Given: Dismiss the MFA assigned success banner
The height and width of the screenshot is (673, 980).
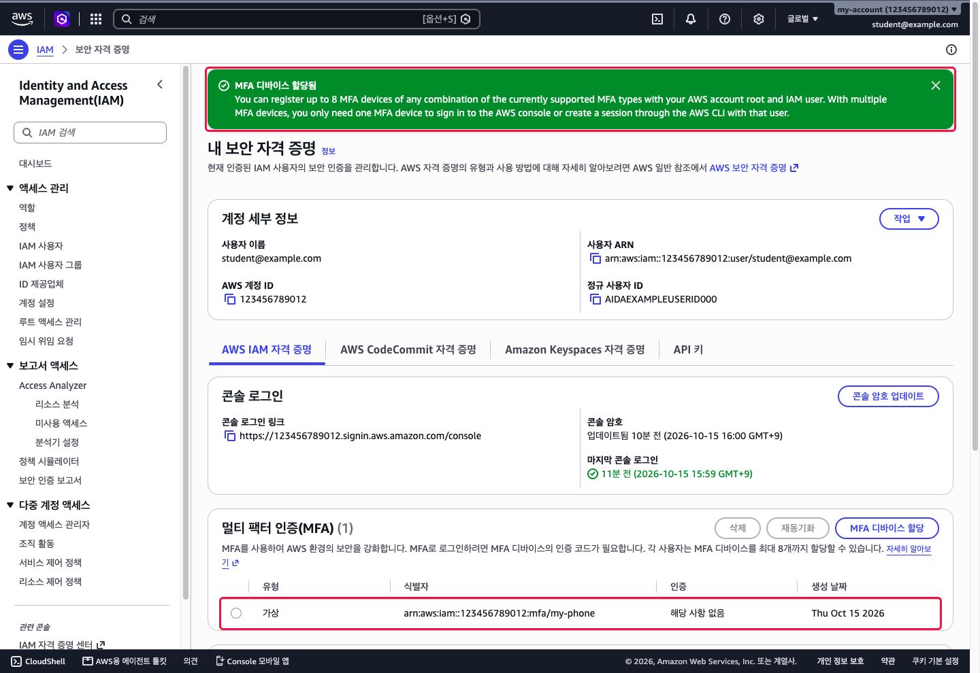Looking at the screenshot, I should tap(936, 86).
